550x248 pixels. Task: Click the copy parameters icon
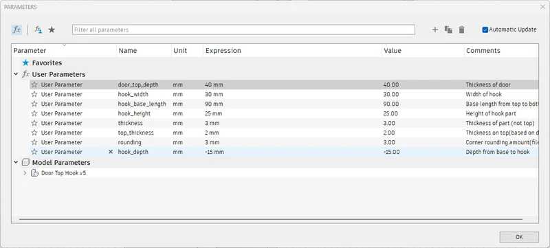[x=448, y=30]
